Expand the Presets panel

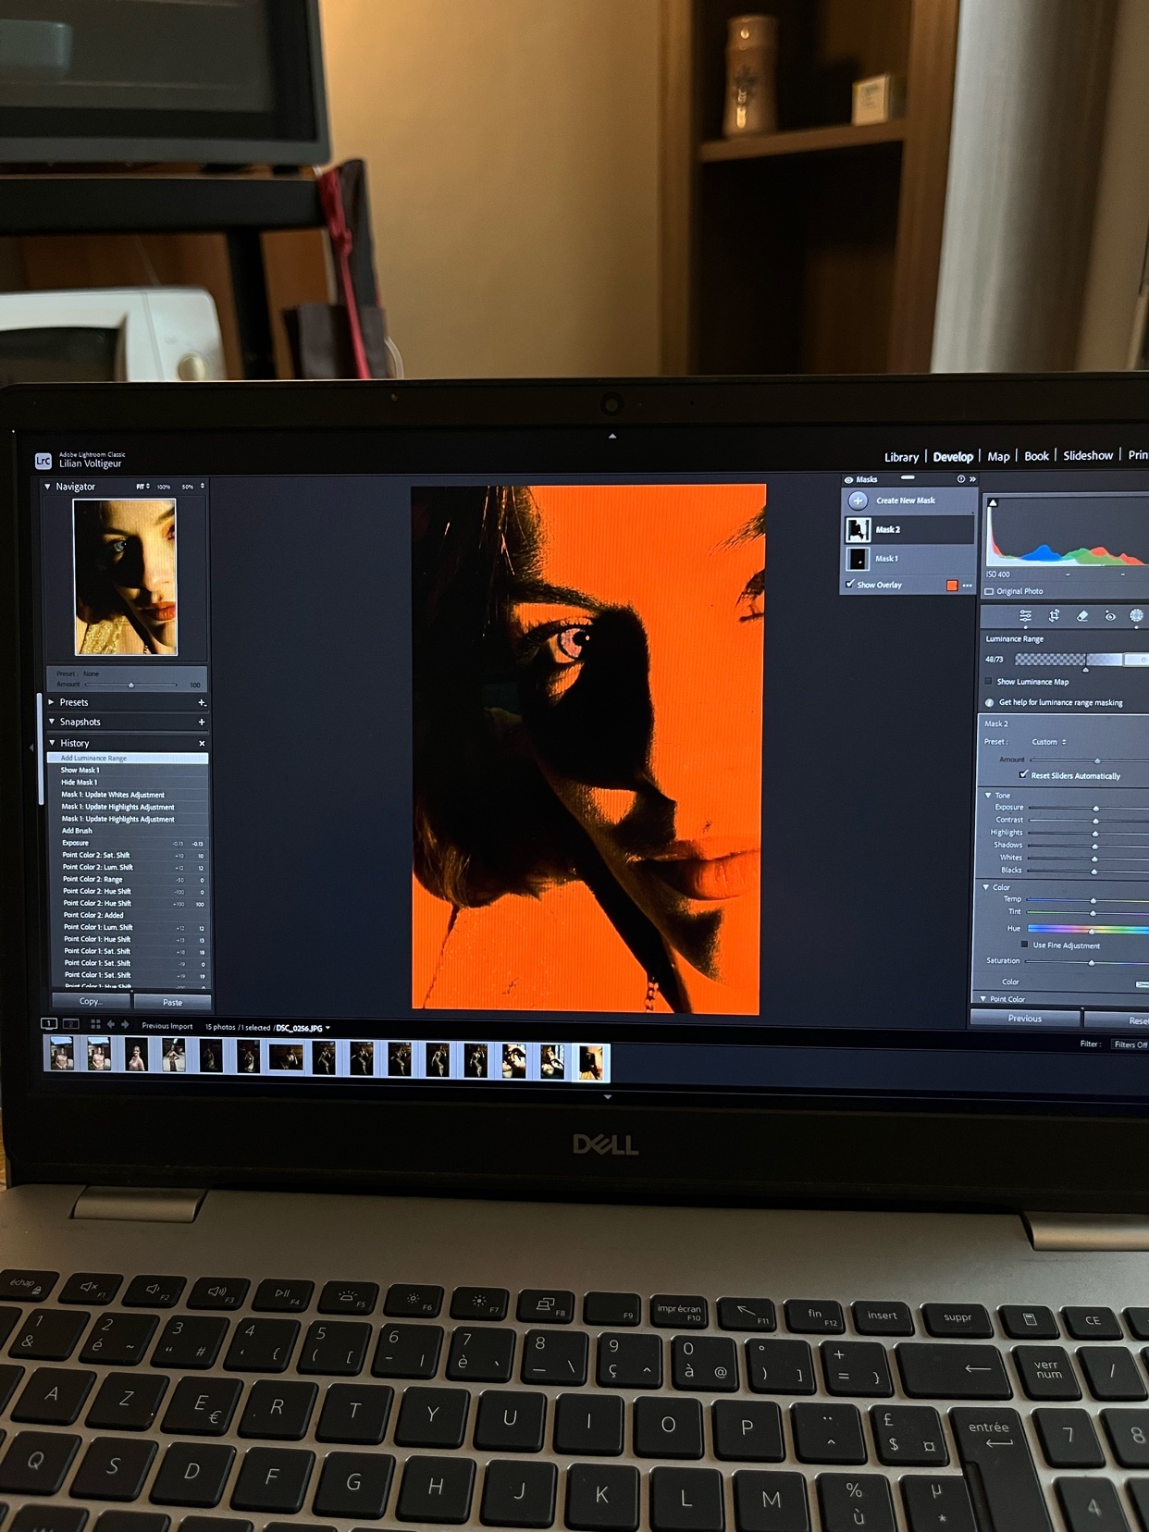pos(52,702)
